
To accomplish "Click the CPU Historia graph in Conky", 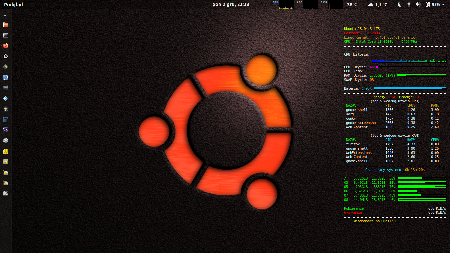I will click(x=409, y=58).
